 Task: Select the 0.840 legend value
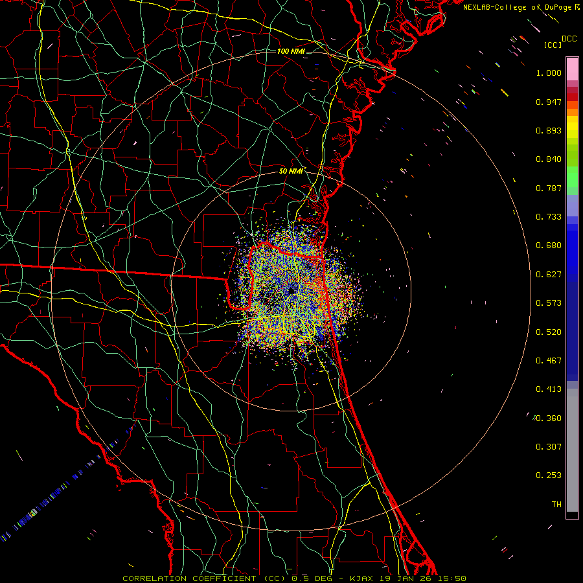[549, 159]
